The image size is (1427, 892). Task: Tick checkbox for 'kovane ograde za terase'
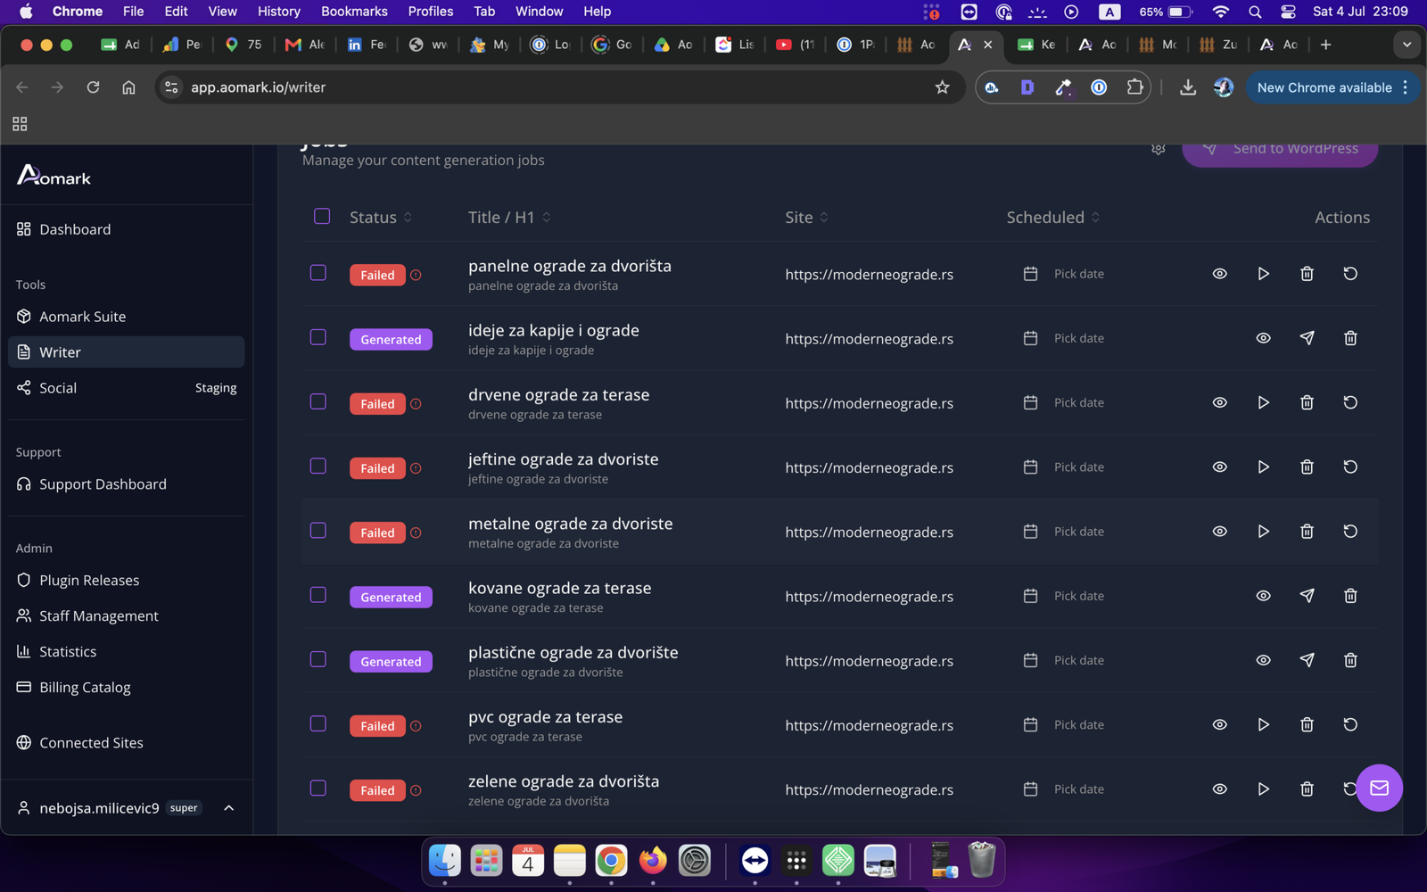click(x=318, y=595)
